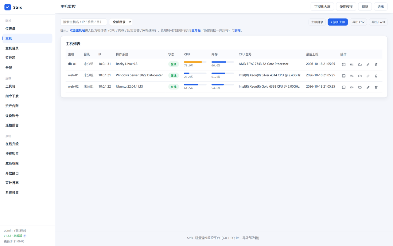
Task: Click the blue 添加主机 button
Action: [x=338, y=22]
